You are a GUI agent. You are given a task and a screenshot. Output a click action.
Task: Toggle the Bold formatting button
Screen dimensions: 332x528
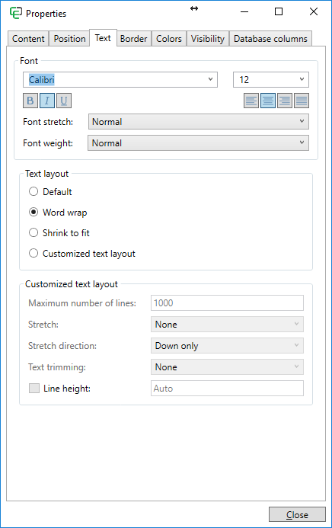click(30, 101)
